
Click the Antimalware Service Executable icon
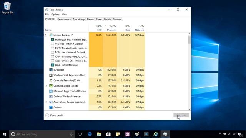pos(51,102)
